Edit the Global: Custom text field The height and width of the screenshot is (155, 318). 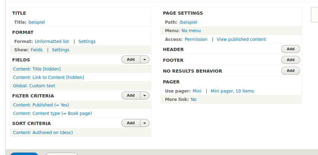tap(34, 86)
